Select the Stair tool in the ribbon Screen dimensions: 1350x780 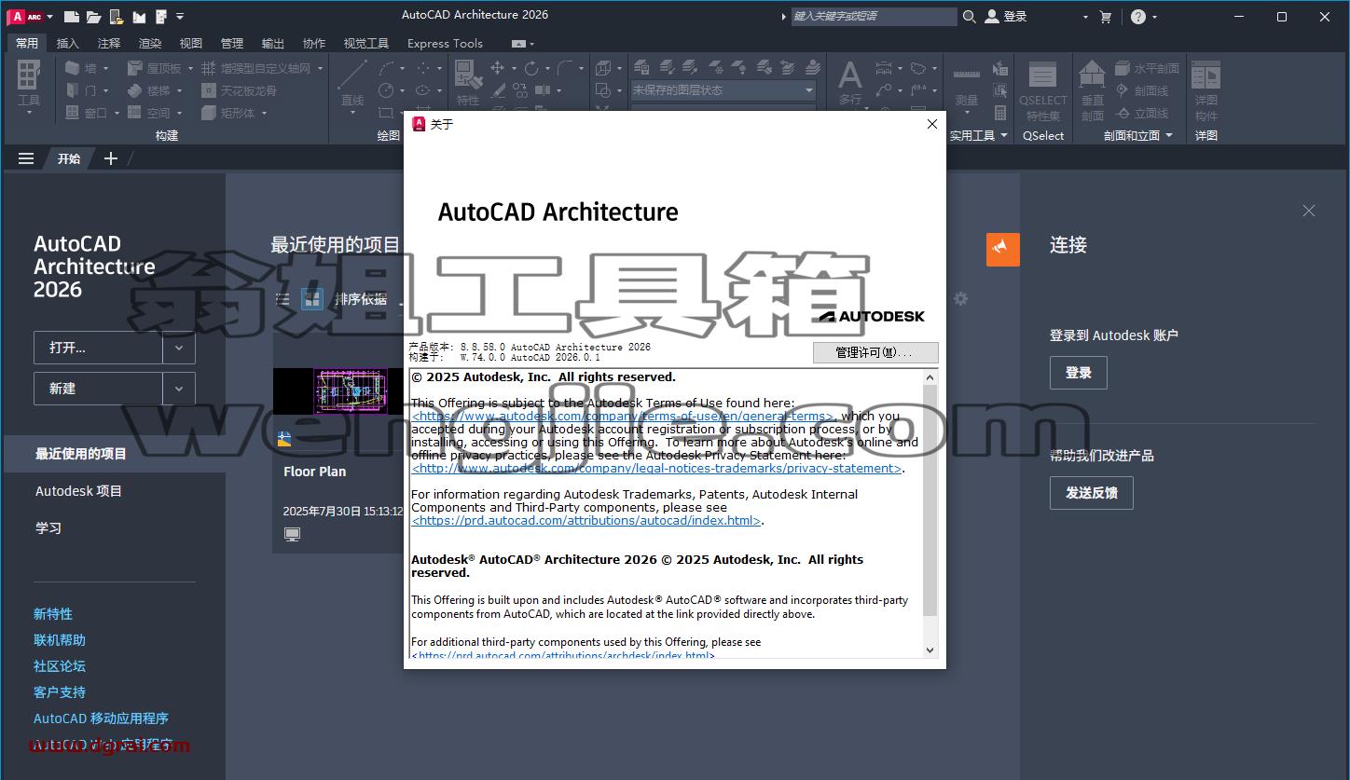149,90
